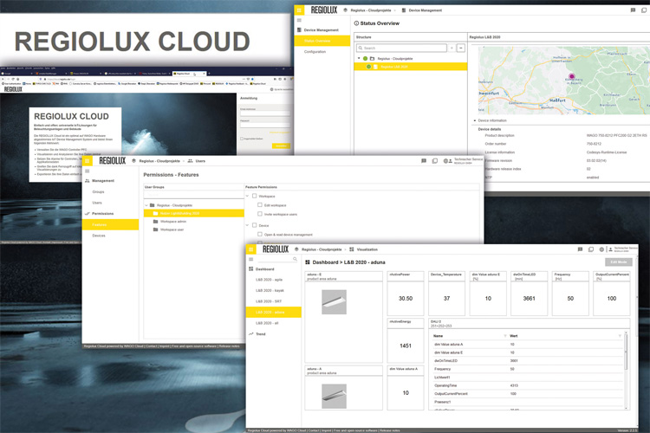
Task: Toggle the Workspace feature permission checkbox
Action: click(255, 196)
